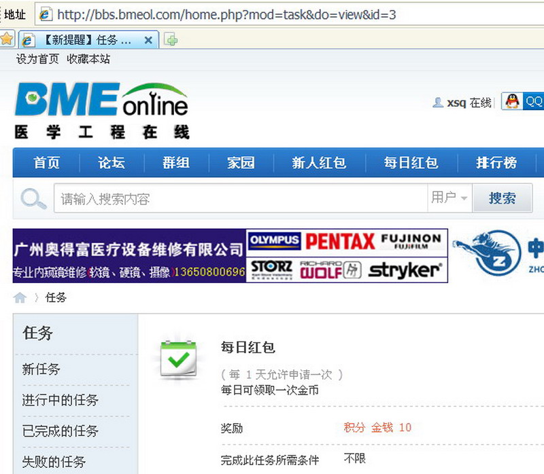The height and width of the screenshot is (474, 544).
Task: Click the BME online site logo
Action: coord(102,110)
